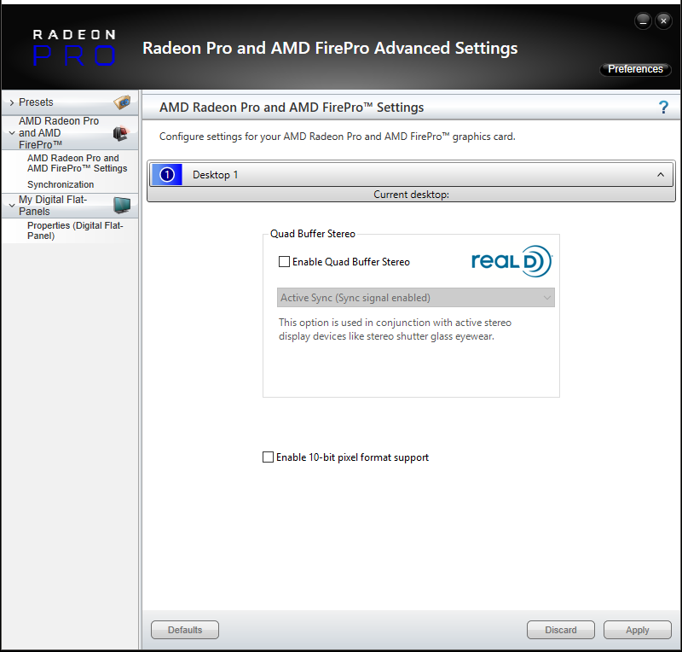Click the Defaults button
The width and height of the screenshot is (682, 652).
[185, 630]
